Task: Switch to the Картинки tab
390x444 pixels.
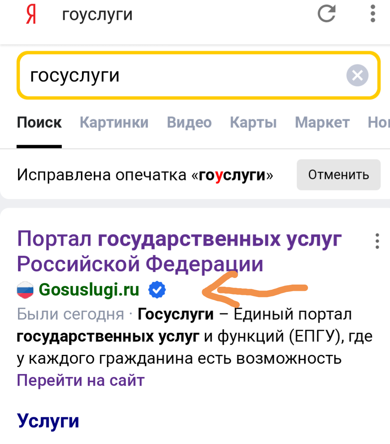Action: coord(114,123)
